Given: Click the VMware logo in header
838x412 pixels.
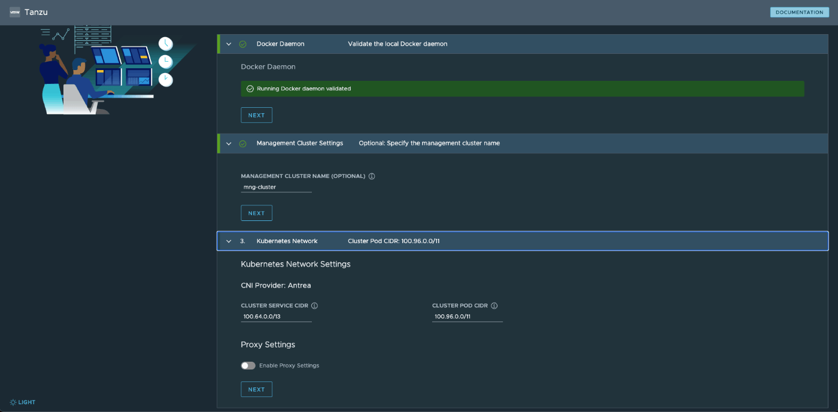Looking at the screenshot, I should (x=15, y=12).
